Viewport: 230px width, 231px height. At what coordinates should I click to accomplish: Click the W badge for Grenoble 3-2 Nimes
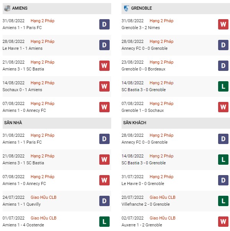(x=223, y=24)
